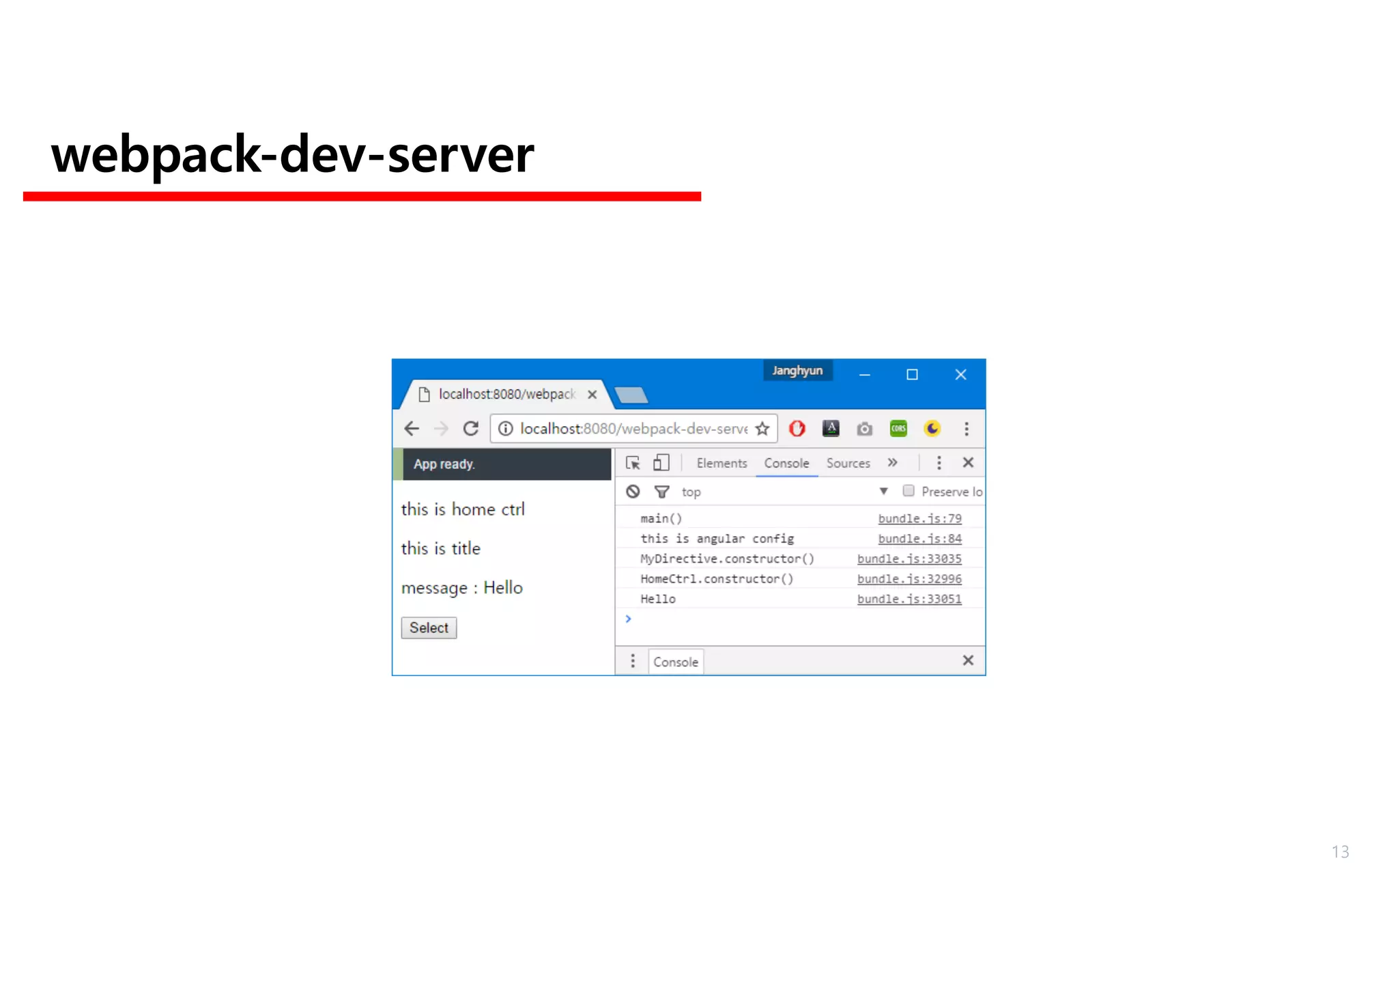The height and width of the screenshot is (988, 1398).
Task: Click the red Opera extension icon
Action: [x=797, y=429]
